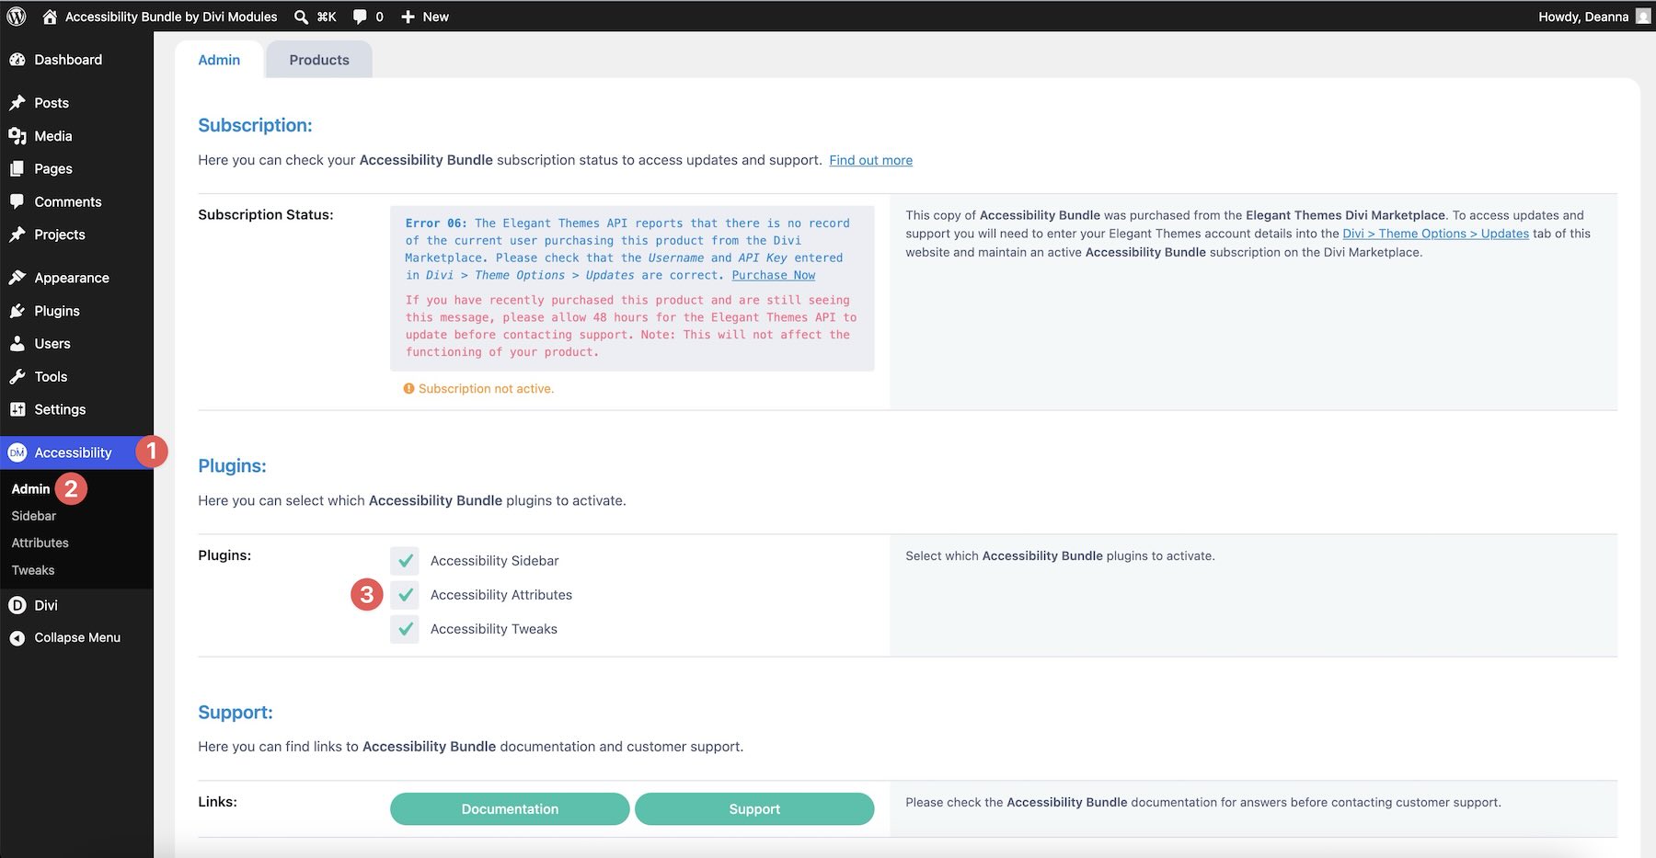Click the 'Subscription Status:' label
This screenshot has height=858, width=1656.
pyautogui.click(x=266, y=215)
